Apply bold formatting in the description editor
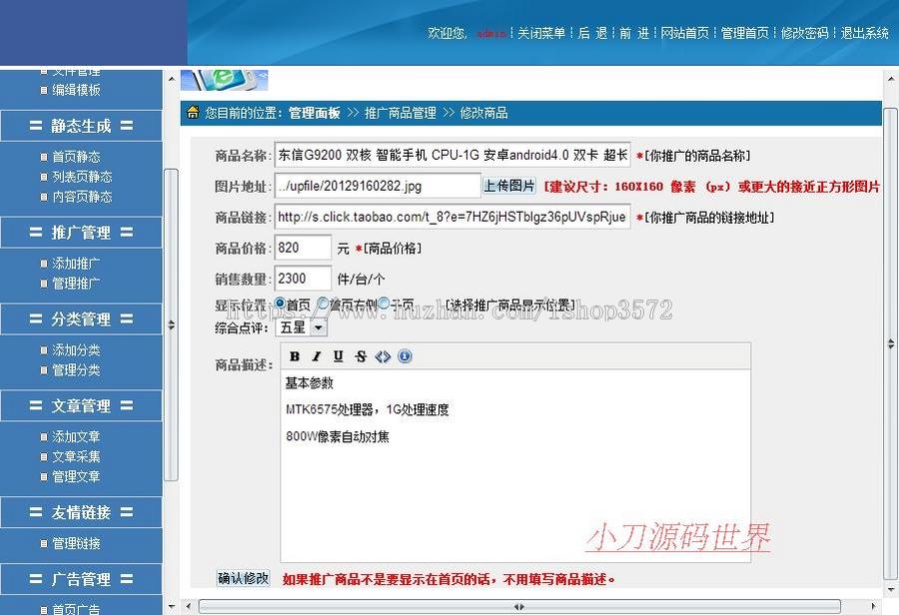899x615 pixels. click(295, 355)
